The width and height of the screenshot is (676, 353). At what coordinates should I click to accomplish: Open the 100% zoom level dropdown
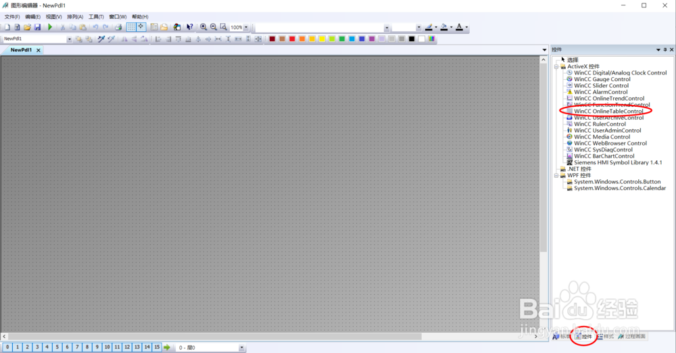(246, 27)
